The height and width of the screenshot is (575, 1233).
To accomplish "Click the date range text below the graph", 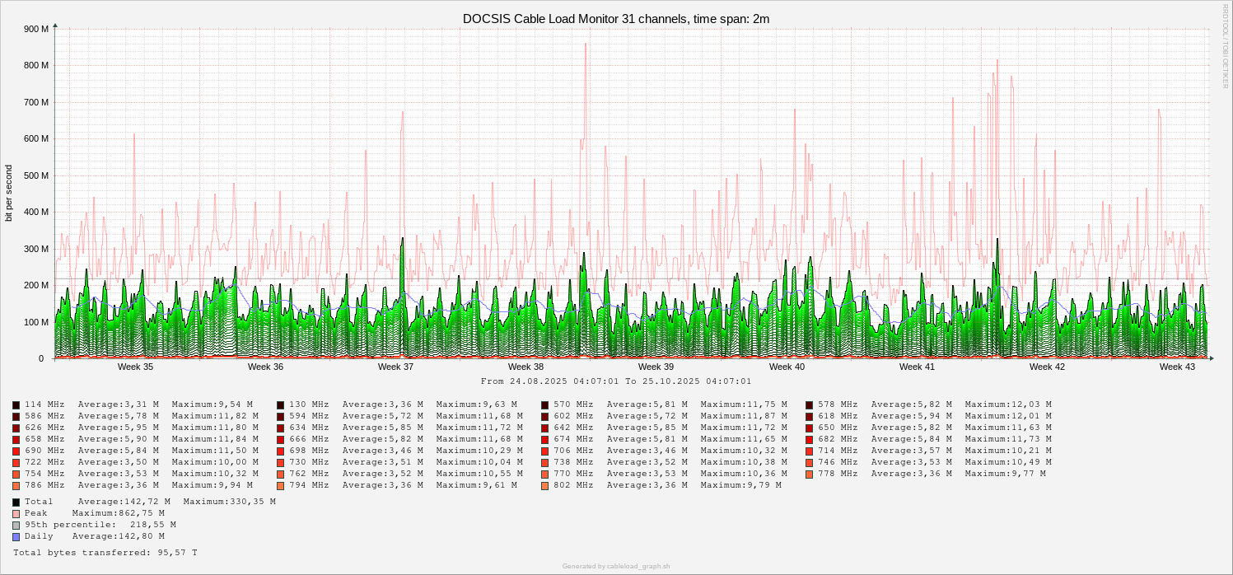I will tap(615, 381).
